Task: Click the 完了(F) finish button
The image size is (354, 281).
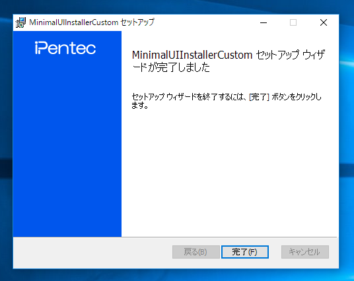Action: point(245,252)
